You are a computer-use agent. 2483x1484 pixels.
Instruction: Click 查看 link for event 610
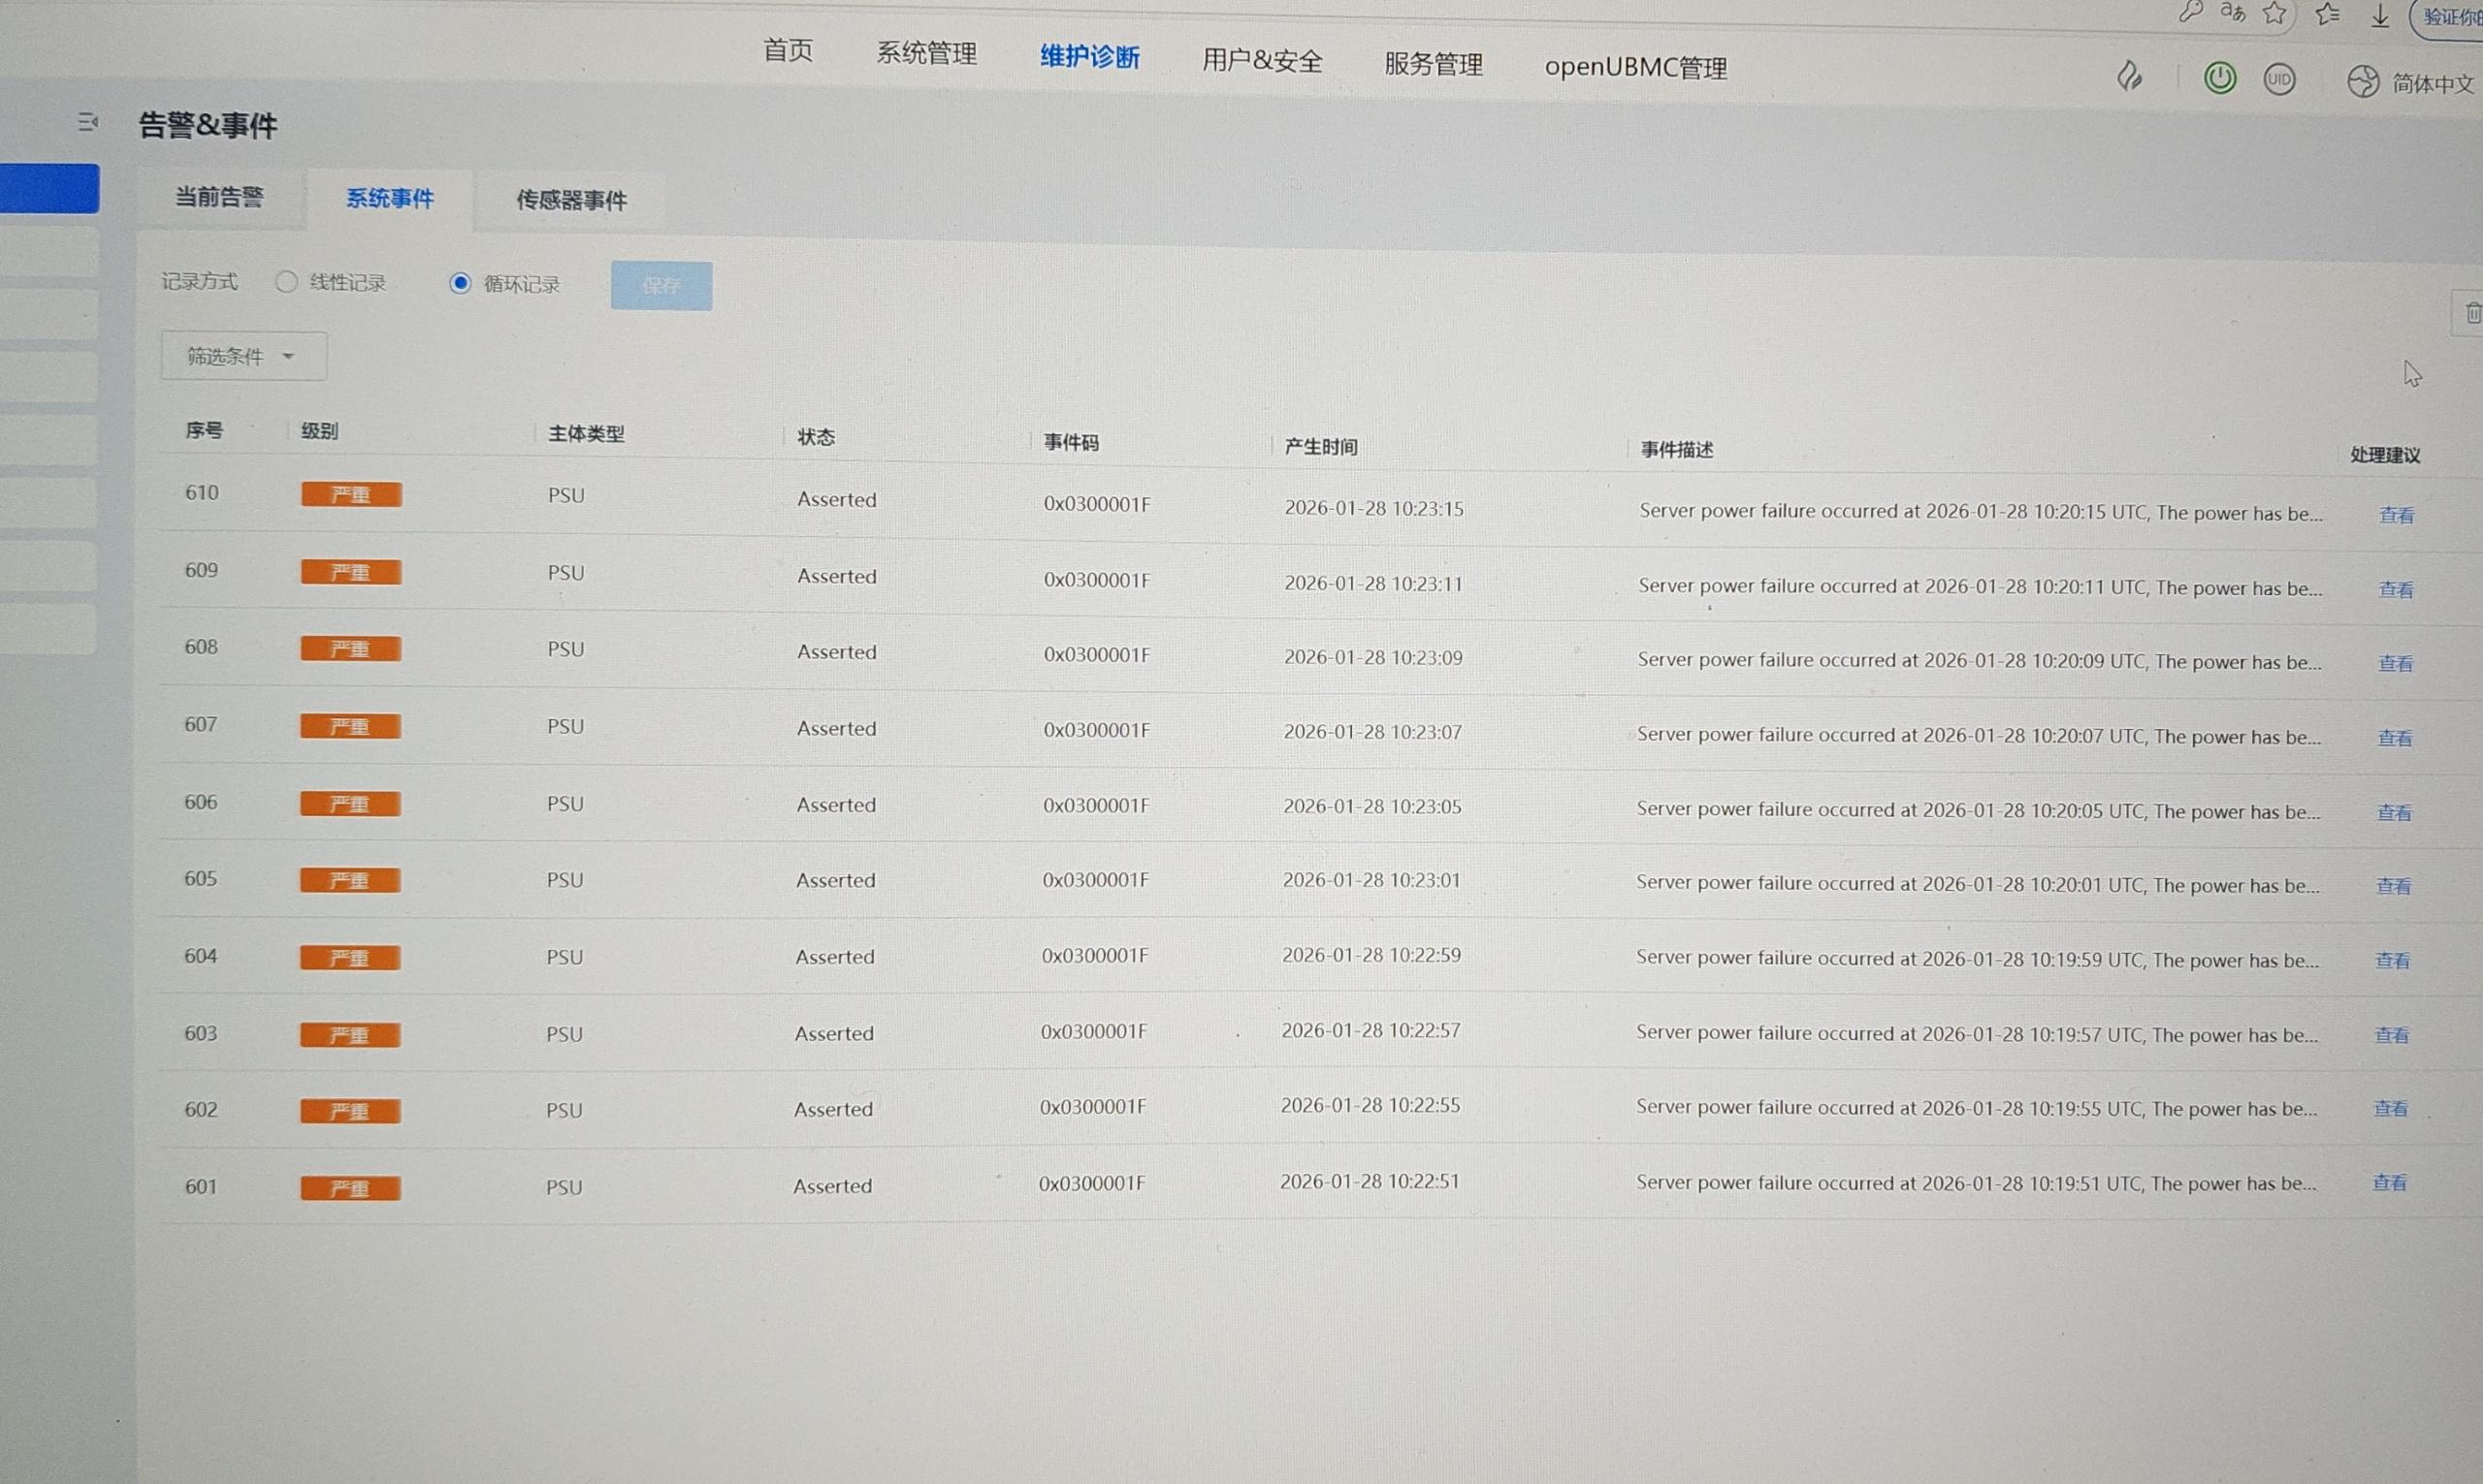pyautogui.click(x=2396, y=515)
